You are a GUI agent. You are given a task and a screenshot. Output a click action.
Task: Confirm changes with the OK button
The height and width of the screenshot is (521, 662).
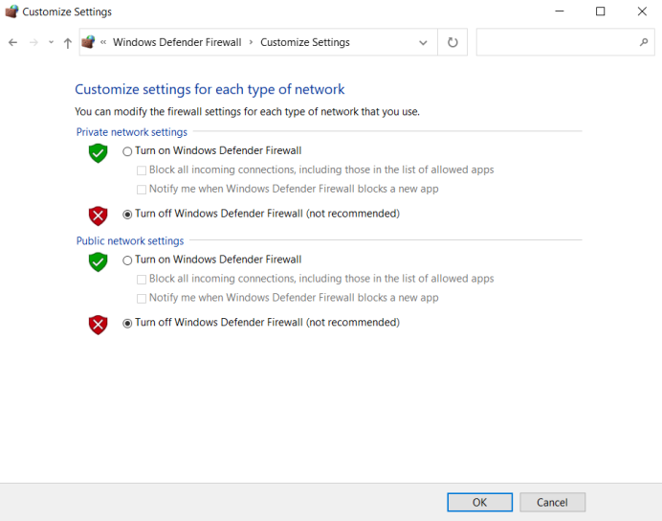tap(480, 502)
